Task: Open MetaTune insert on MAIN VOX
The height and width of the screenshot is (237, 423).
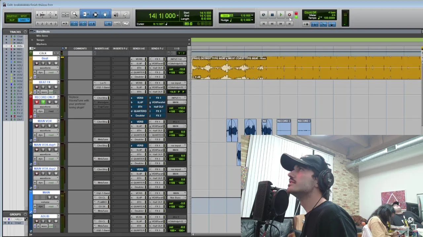Action: click(102, 139)
